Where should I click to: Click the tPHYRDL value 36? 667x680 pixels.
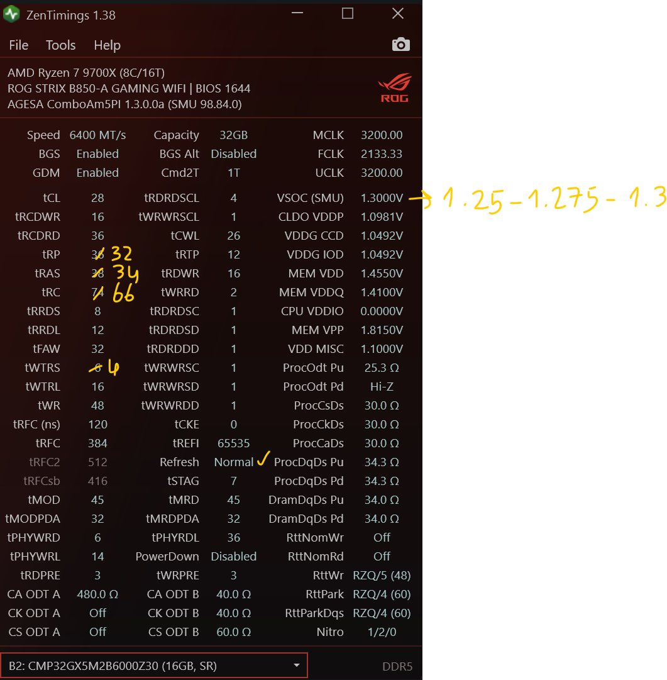click(x=234, y=538)
